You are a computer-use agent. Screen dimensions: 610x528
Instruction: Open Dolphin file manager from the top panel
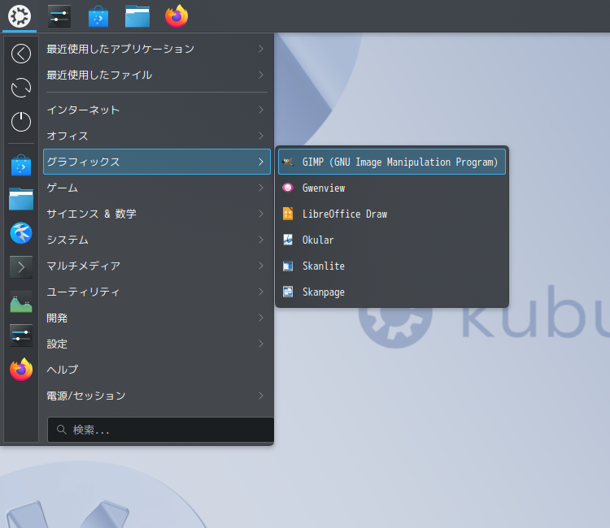click(x=137, y=17)
